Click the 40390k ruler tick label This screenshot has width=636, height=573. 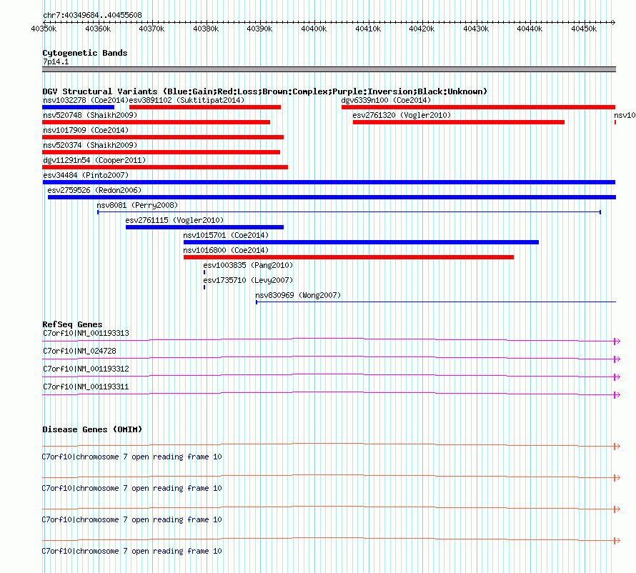coord(259,29)
